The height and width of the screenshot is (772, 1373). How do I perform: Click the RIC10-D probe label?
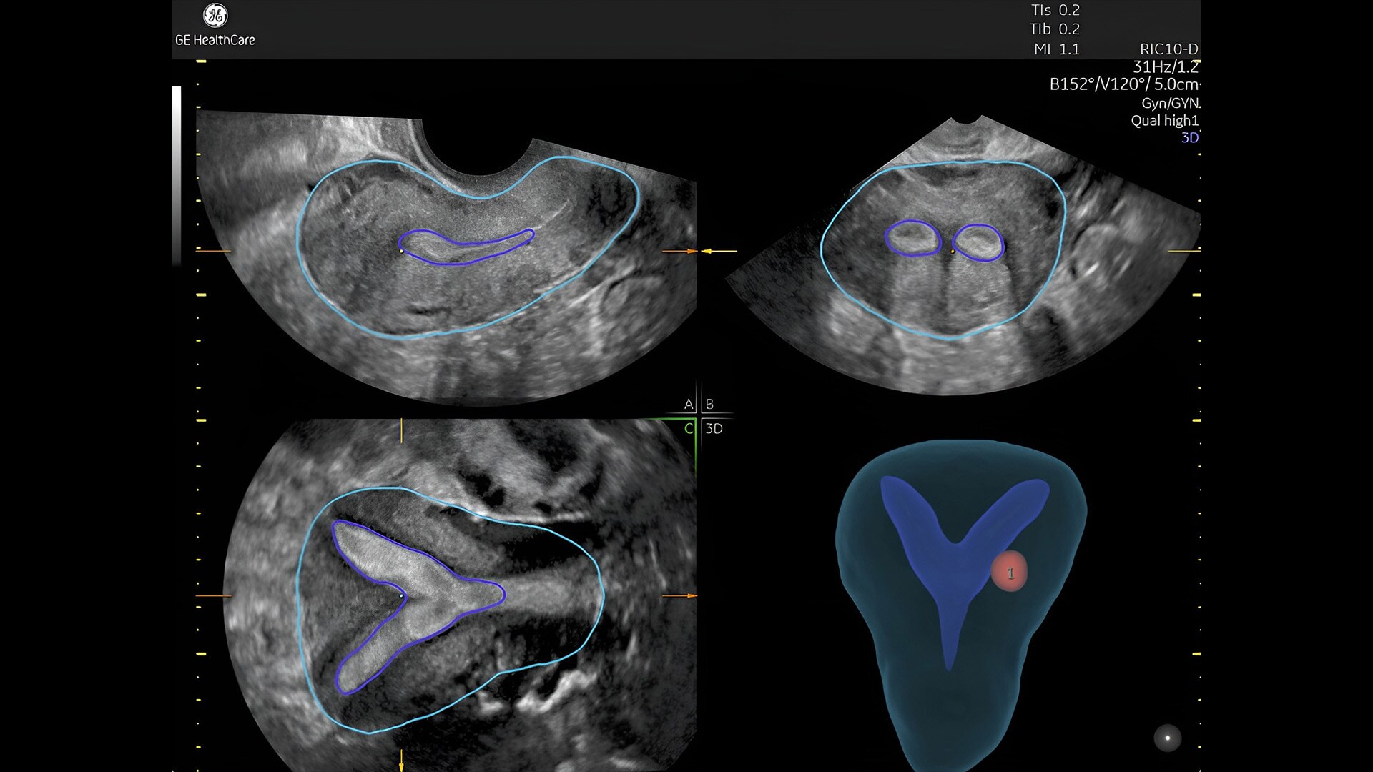1168,49
